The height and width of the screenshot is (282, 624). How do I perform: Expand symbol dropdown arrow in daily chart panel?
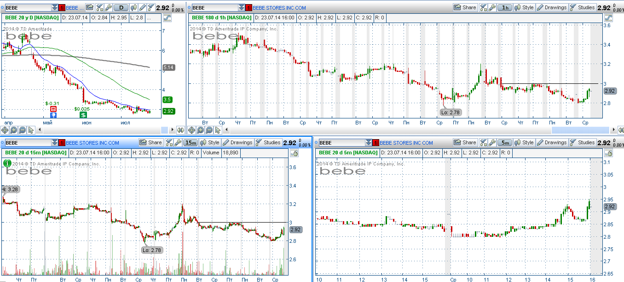coord(55,7)
